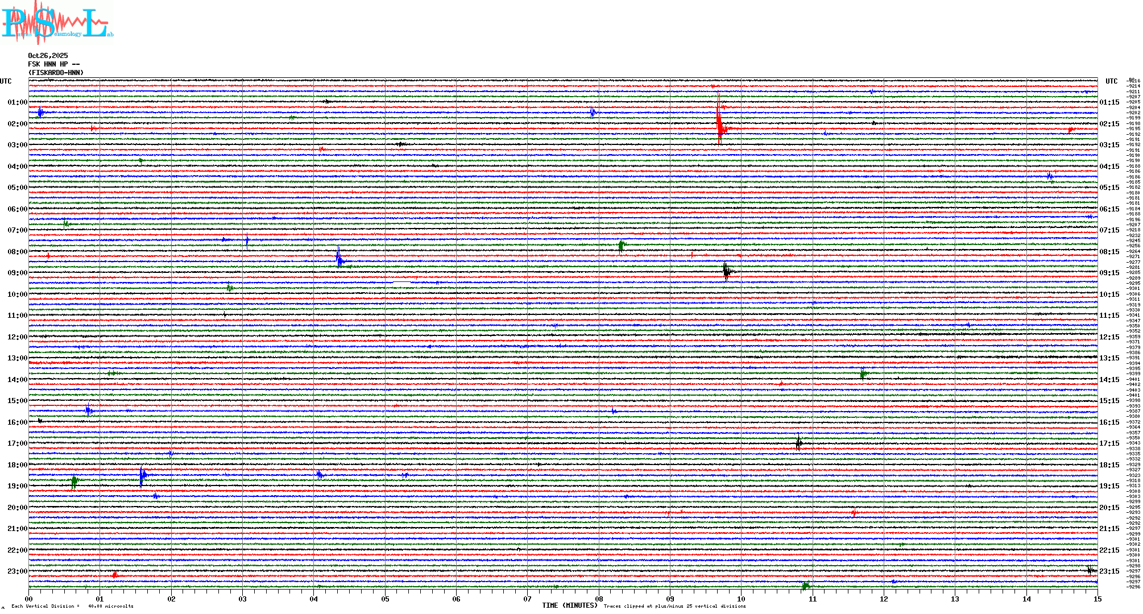Click the right 14:15 time label

pyautogui.click(x=1109, y=380)
